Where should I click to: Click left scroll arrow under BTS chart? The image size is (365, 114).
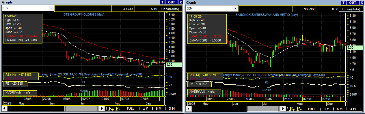click(x=5, y=109)
